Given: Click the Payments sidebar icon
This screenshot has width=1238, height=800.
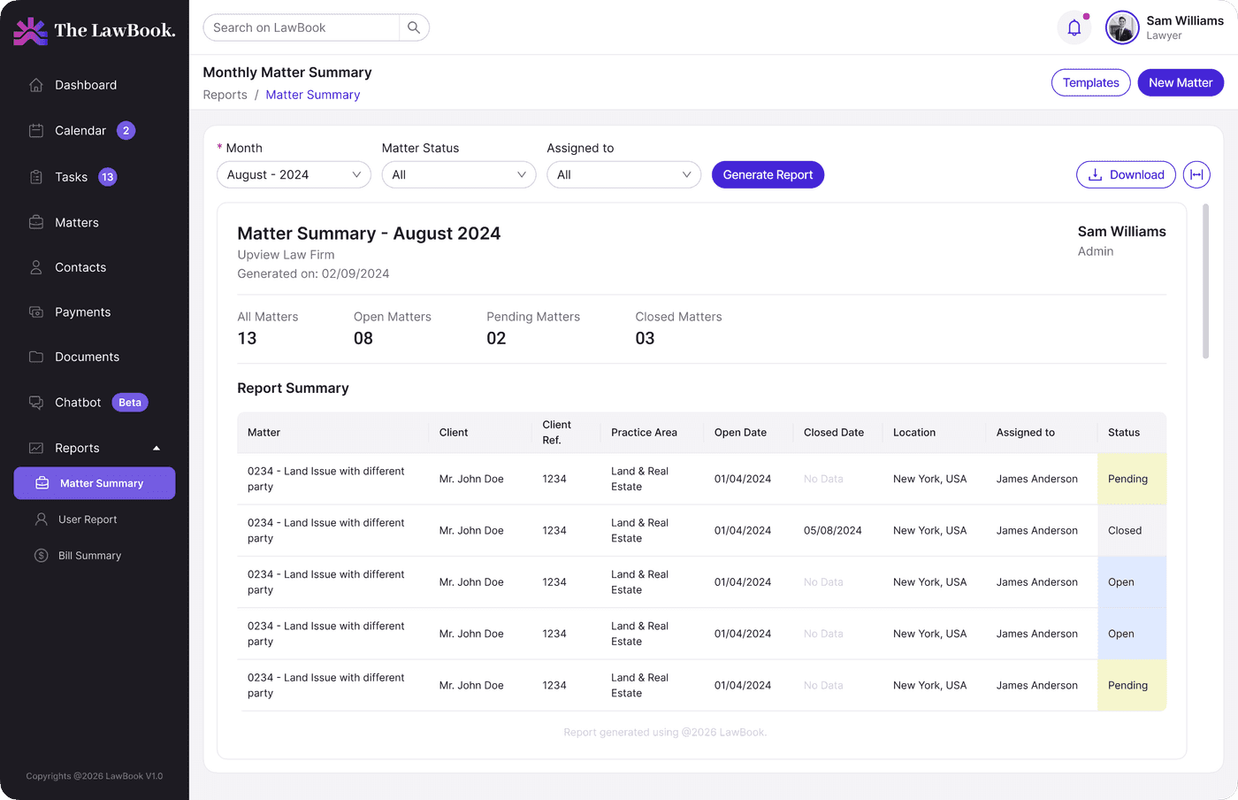Looking at the screenshot, I should click(x=36, y=312).
